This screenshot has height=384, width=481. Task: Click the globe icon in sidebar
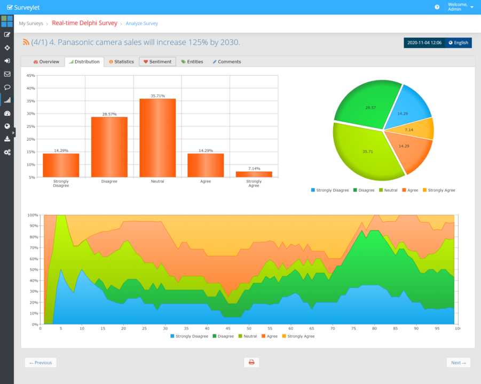pos(7,126)
